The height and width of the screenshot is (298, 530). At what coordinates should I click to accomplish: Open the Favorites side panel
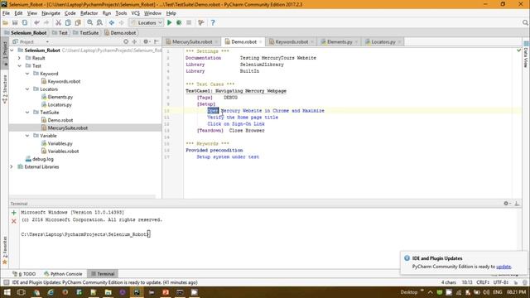click(5, 250)
